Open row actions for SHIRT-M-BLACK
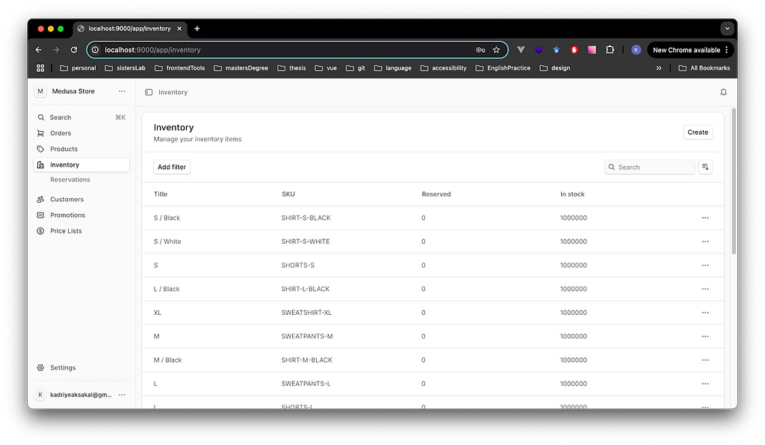The height and width of the screenshot is (445, 765). tap(705, 360)
